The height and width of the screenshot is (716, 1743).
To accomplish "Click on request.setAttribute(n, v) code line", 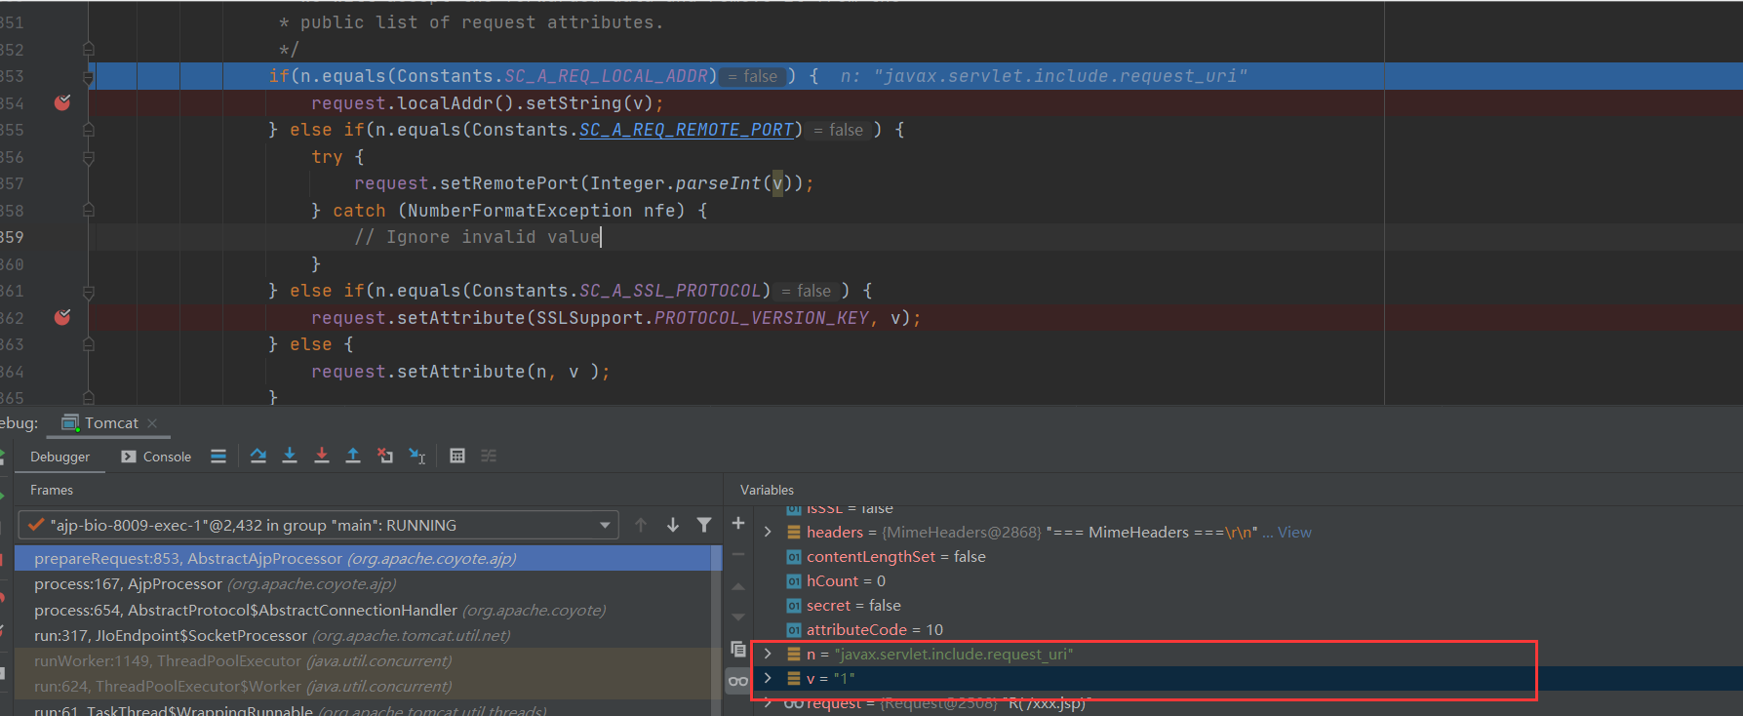I will point(460,372).
